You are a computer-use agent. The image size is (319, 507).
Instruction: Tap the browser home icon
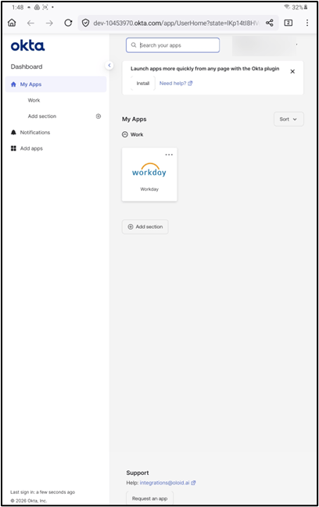click(x=12, y=23)
